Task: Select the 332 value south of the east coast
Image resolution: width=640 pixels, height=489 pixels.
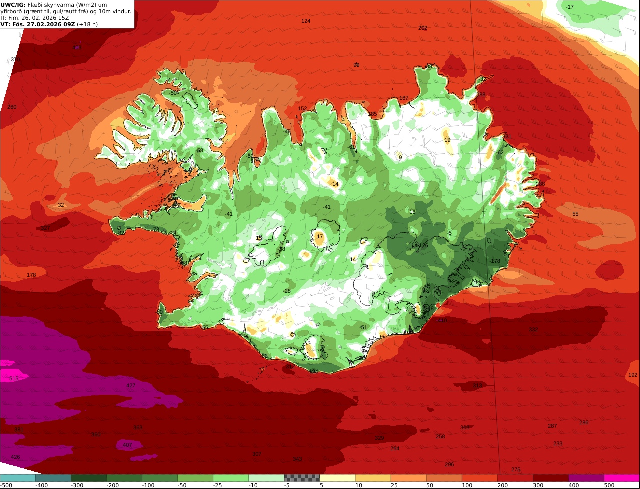Action: [x=533, y=329]
